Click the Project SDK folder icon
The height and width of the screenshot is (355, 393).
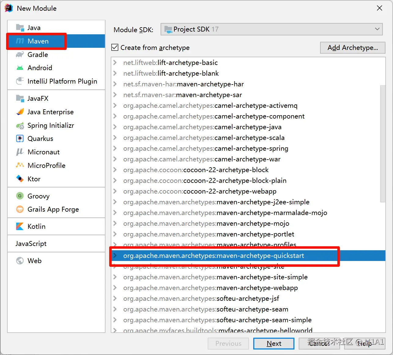(168, 29)
